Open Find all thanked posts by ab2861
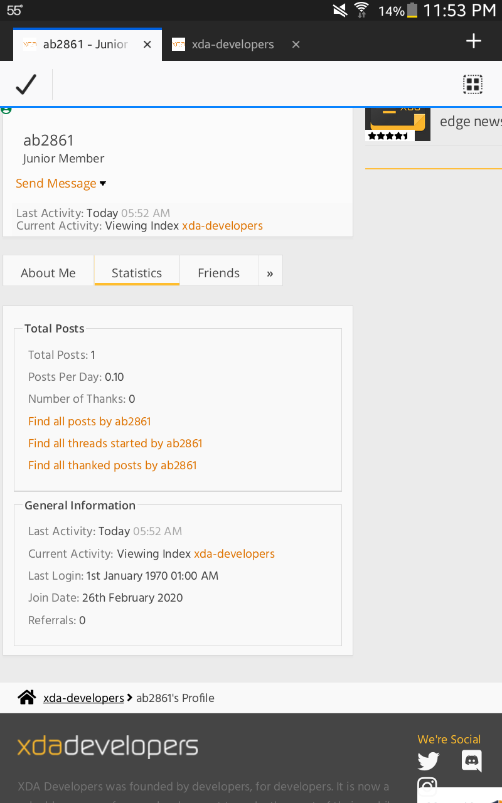Image resolution: width=502 pixels, height=803 pixels. 112,465
